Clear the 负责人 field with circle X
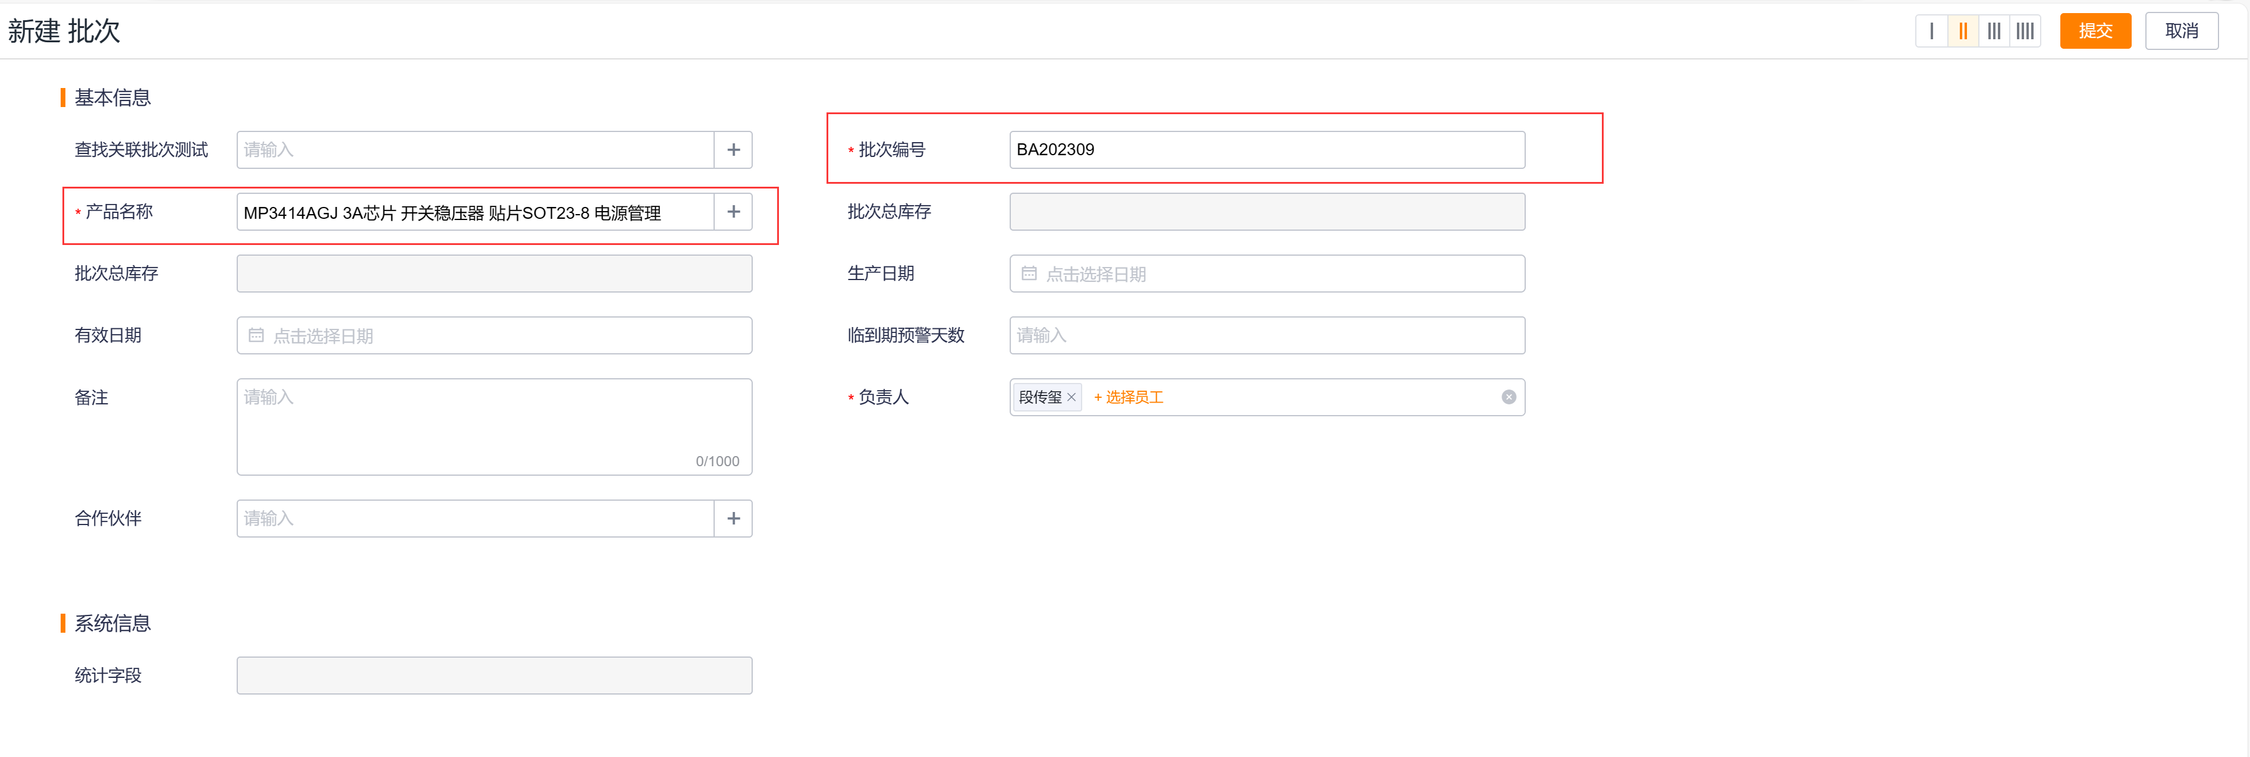 pyautogui.click(x=1509, y=397)
